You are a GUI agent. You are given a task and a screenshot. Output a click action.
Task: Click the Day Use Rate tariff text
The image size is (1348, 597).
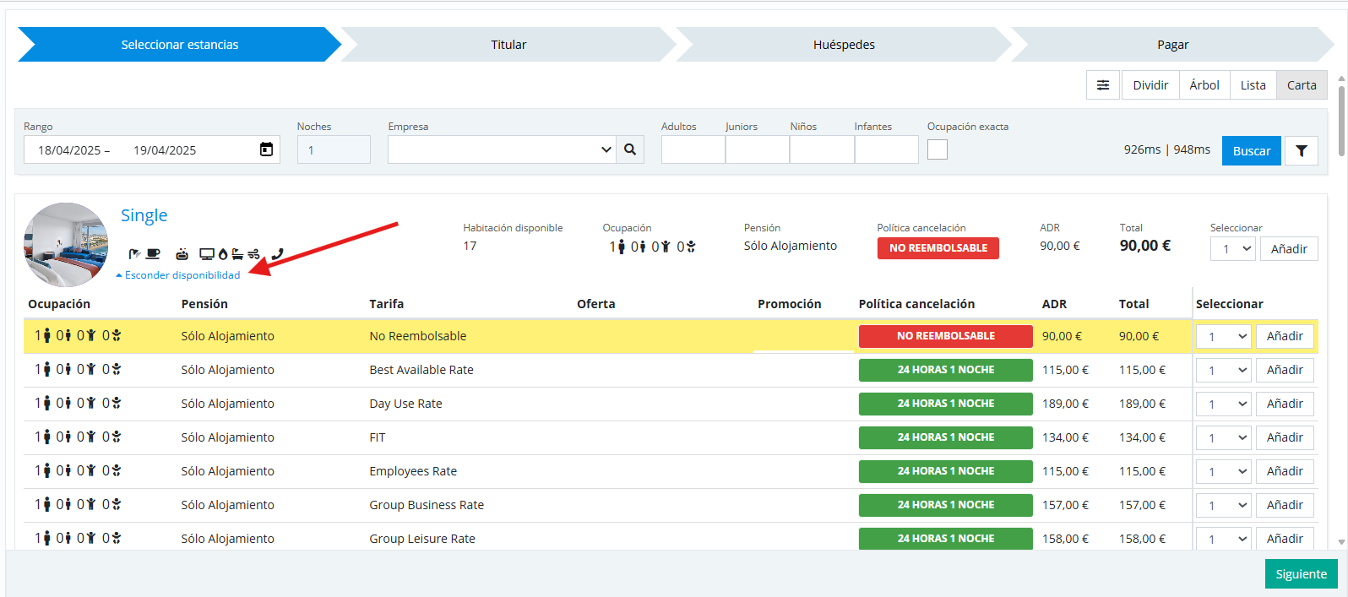point(405,404)
